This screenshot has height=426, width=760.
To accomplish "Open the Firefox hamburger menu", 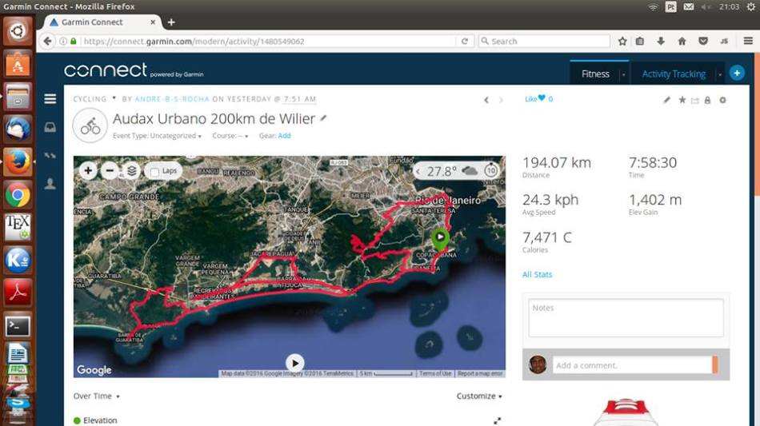I will [x=748, y=41].
